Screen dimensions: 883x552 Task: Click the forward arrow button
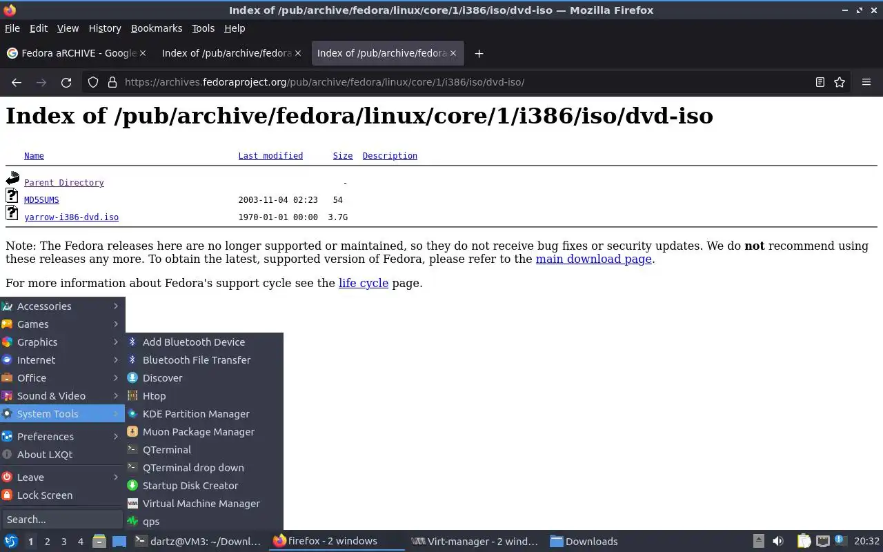point(41,82)
